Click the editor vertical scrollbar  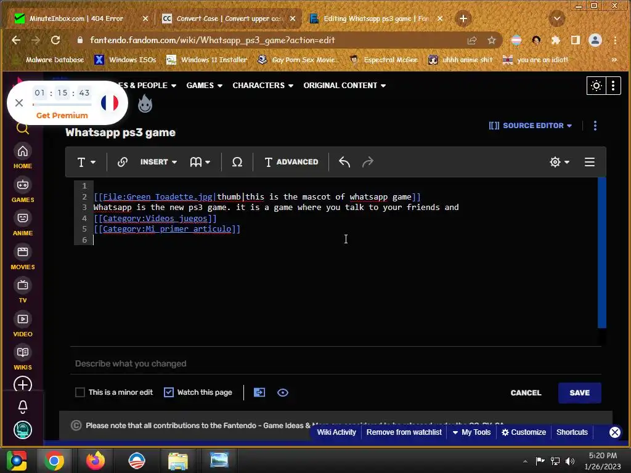[x=601, y=253]
